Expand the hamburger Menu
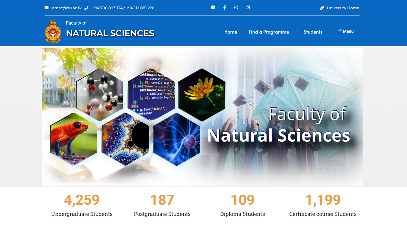Image resolution: width=407 pixels, height=226 pixels. click(x=346, y=31)
